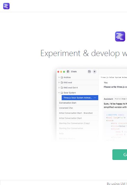The height and width of the screenshot is (185, 127).
Task: Click the new folder icon
Action: (x=89, y=72)
